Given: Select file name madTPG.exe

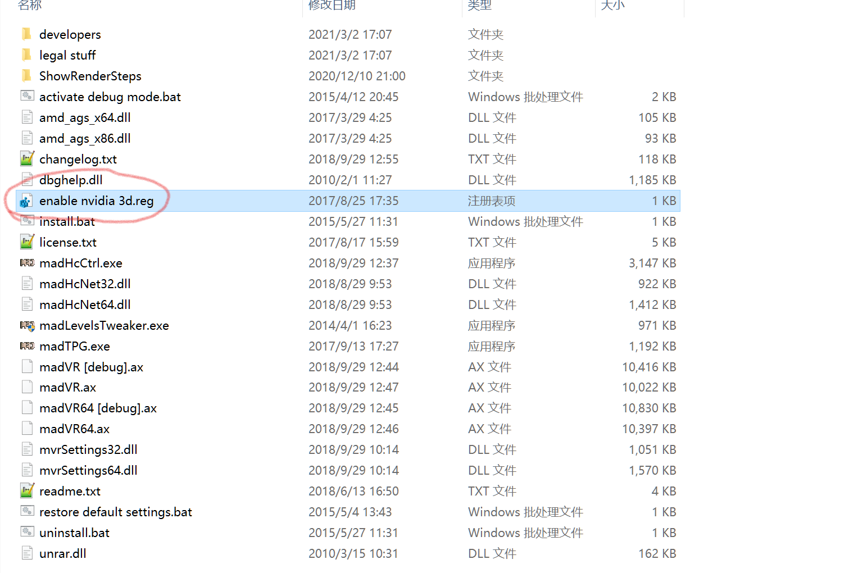Looking at the screenshot, I should pyautogui.click(x=75, y=346).
